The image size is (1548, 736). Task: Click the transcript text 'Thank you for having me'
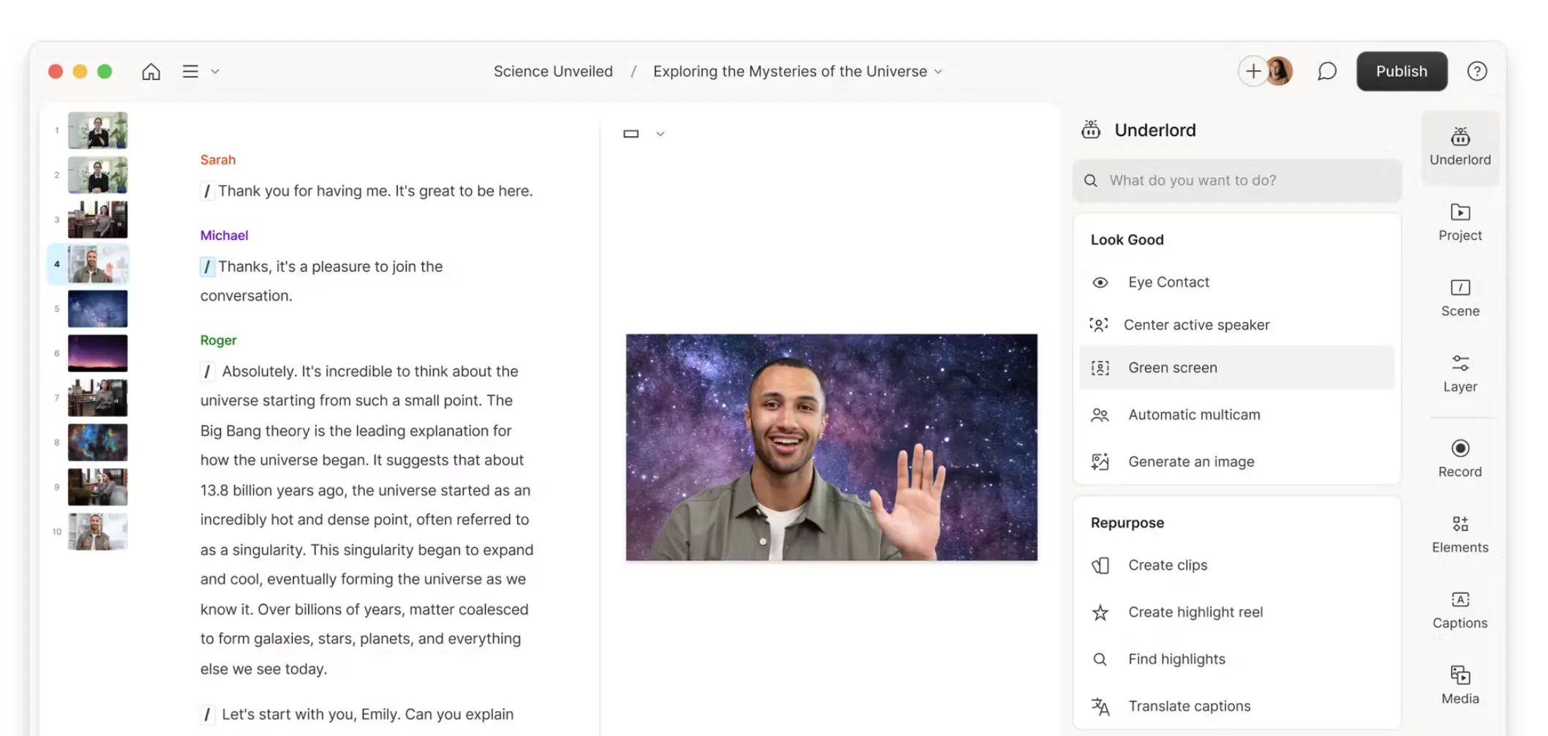(x=304, y=191)
